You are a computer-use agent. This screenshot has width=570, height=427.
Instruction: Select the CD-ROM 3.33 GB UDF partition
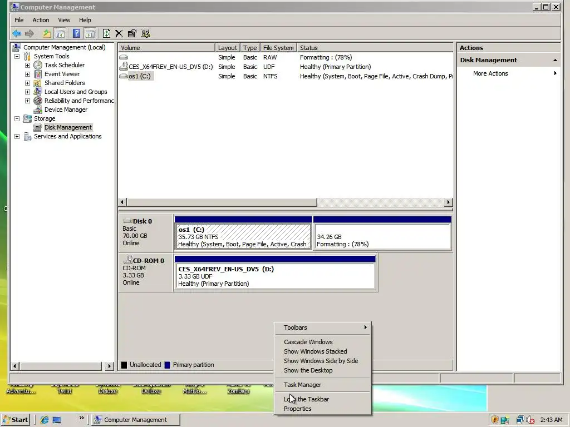click(275, 272)
